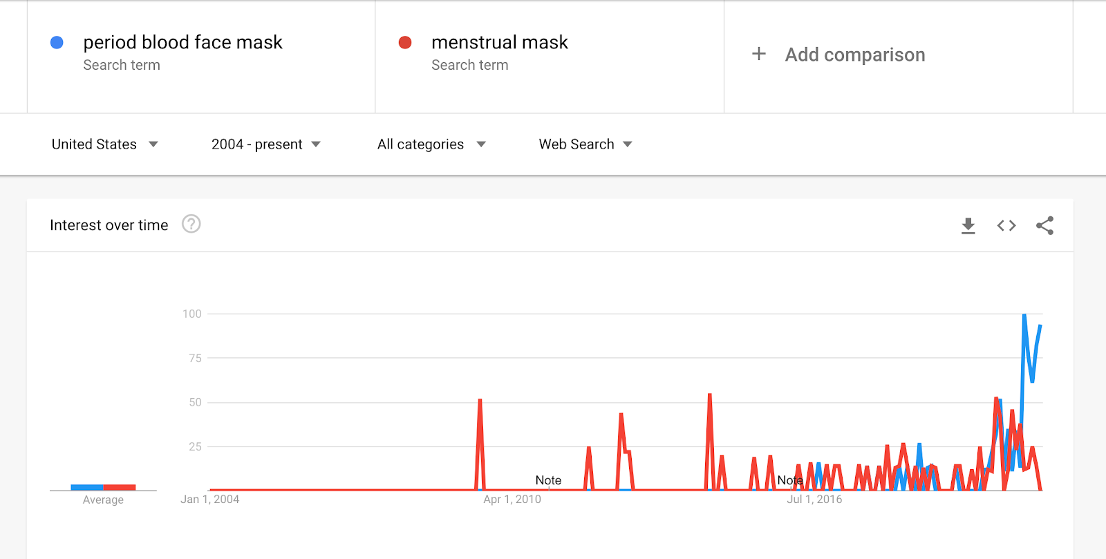Click the red menstrual mask color dot

pos(406,42)
